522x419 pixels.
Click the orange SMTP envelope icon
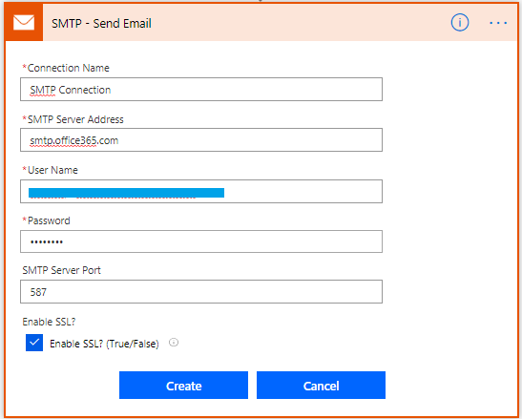(24, 23)
